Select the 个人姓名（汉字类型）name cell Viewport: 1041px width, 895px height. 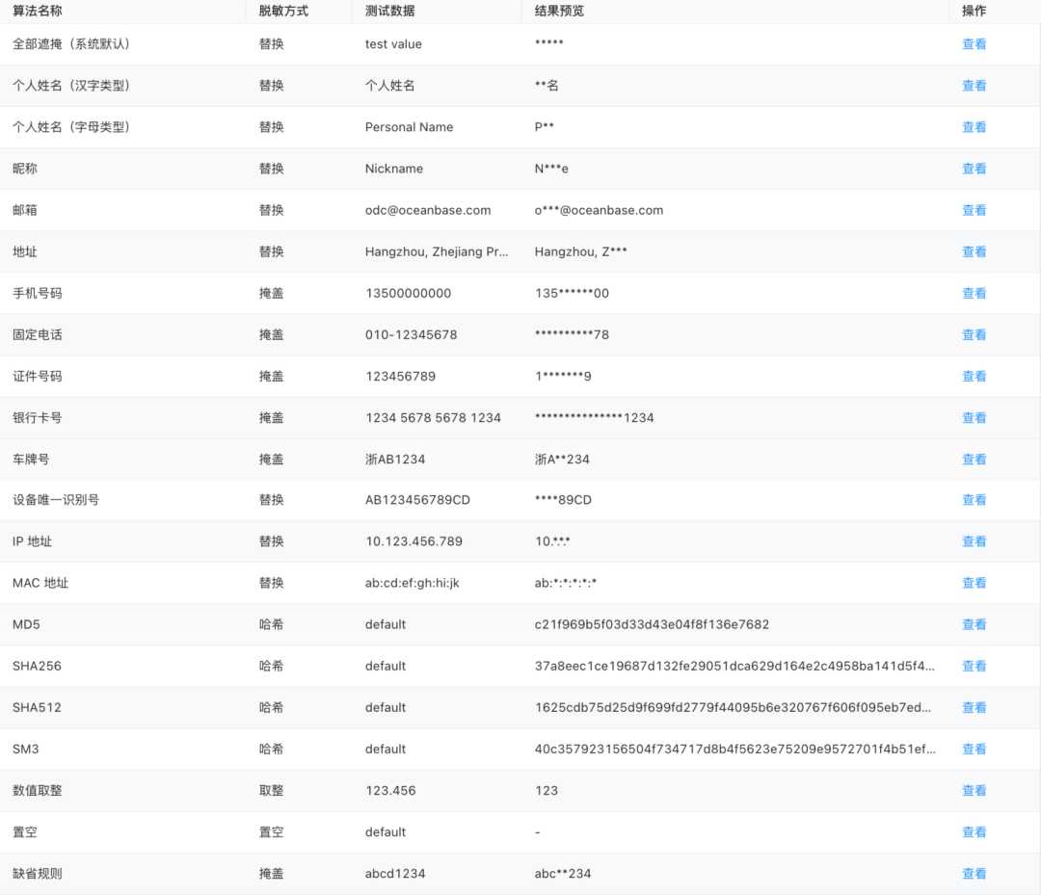click(x=71, y=86)
